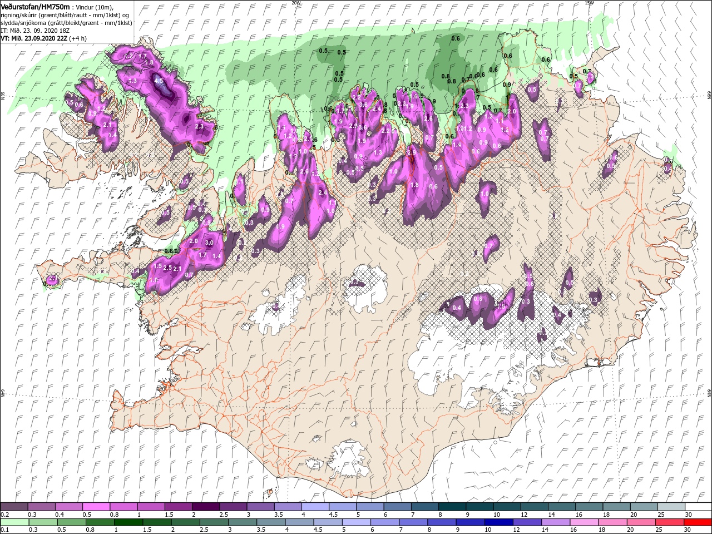Click the 3.0 precipitation value on the map
The width and height of the screenshot is (712, 534).
tap(209, 243)
